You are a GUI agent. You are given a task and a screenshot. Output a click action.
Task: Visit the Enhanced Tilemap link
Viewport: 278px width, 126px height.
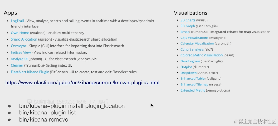pos(194,84)
